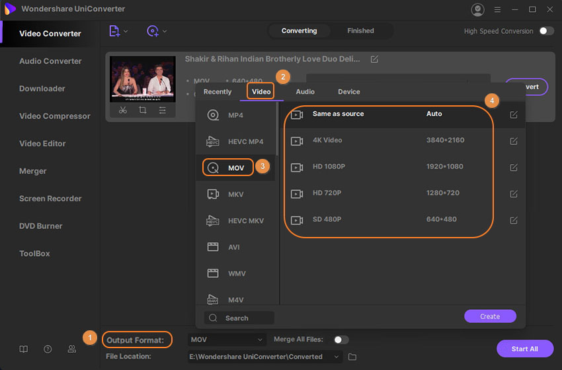The width and height of the screenshot is (562, 370).
Task: Open the user account profile icon
Action: (477, 9)
